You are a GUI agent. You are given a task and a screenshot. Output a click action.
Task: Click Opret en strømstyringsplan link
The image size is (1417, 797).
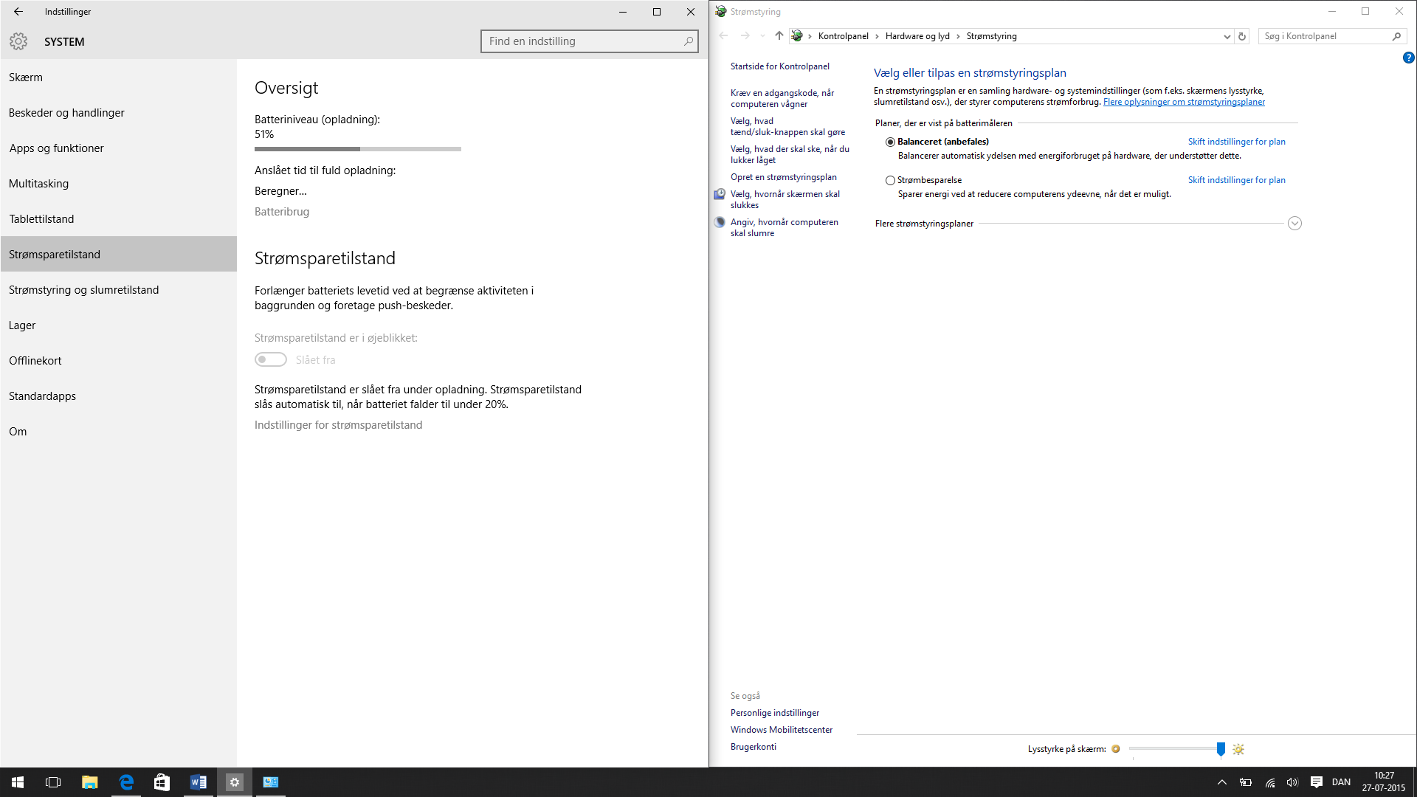(x=783, y=177)
